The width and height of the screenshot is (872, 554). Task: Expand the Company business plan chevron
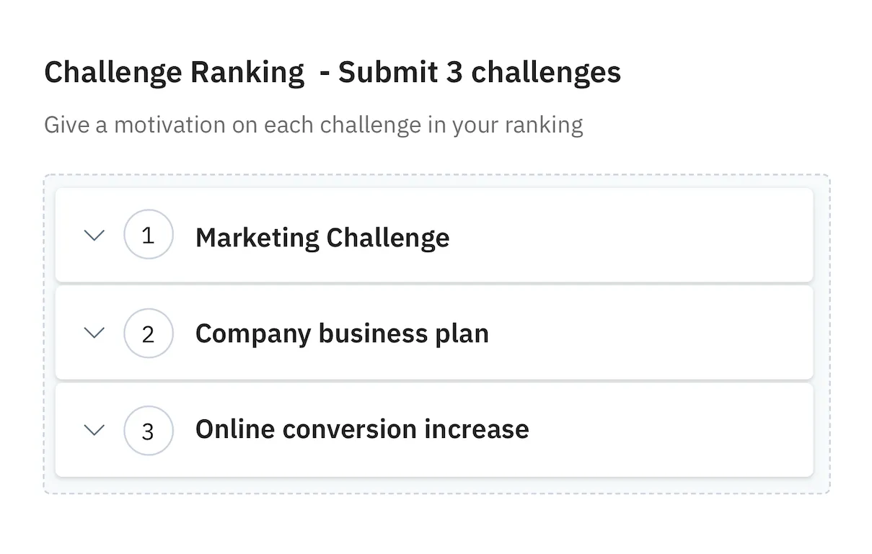click(x=94, y=332)
